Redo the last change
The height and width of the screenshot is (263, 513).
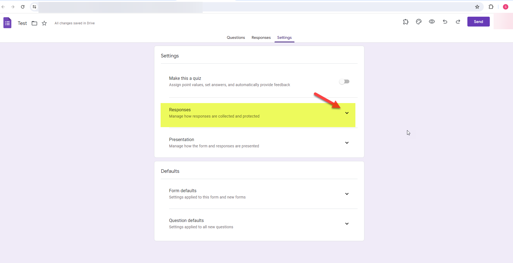[x=458, y=22]
